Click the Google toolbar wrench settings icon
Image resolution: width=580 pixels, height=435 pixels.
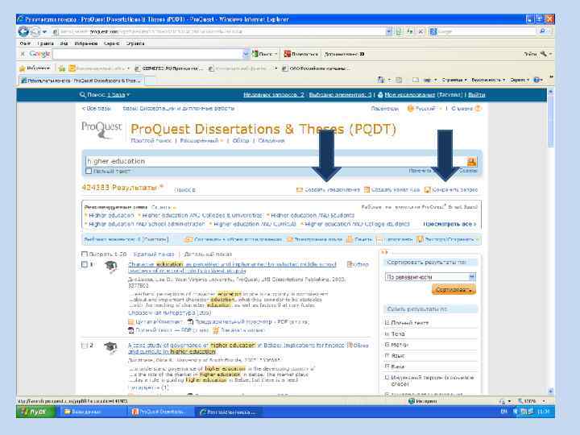[x=544, y=54]
